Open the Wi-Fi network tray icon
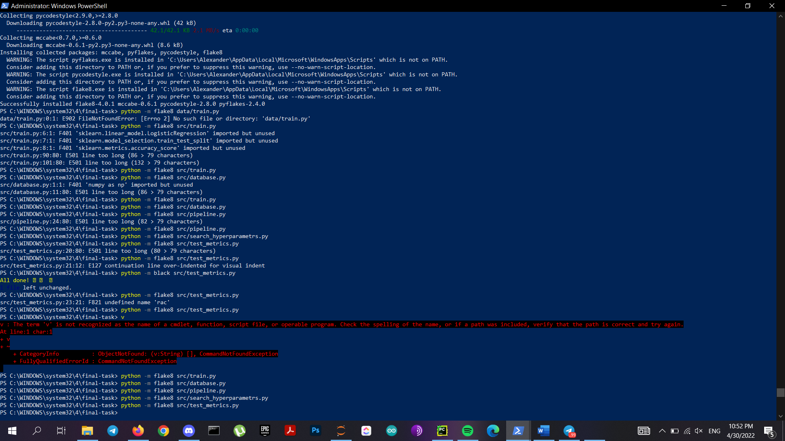The image size is (785, 441). (x=687, y=431)
